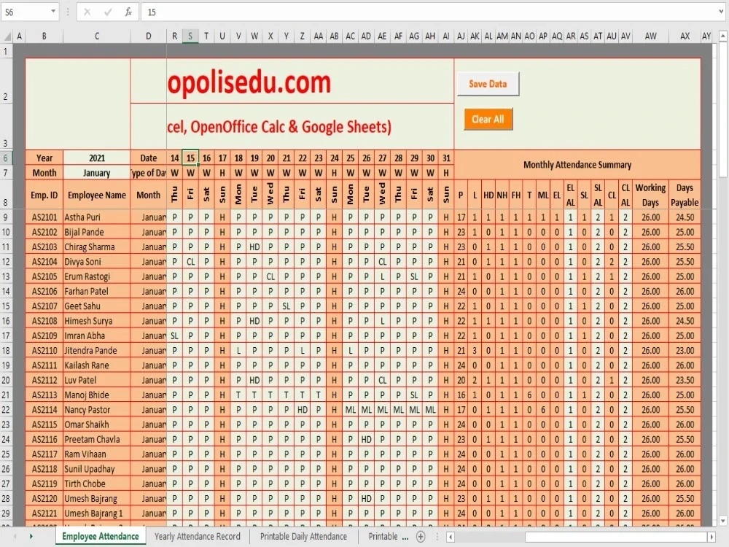Select row header 22
729x547 pixels.
[6, 410]
